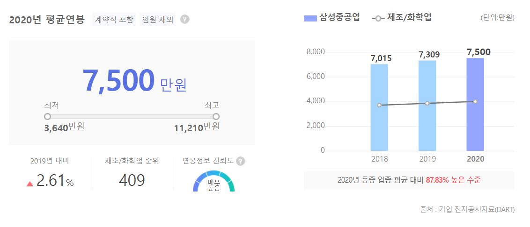Select the 계약직 포함 tag
530x227 pixels.
(114, 20)
